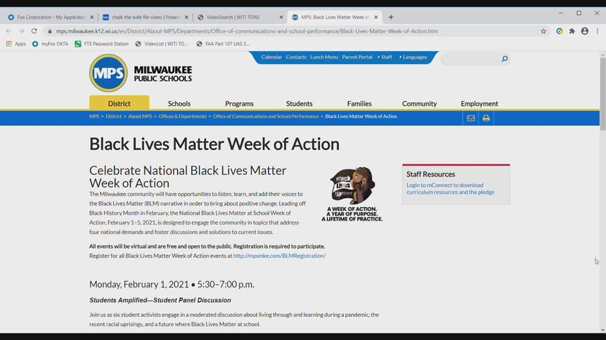Image resolution: width=606 pixels, height=340 pixels.
Task: Select the Employment navigation item
Action: point(479,104)
